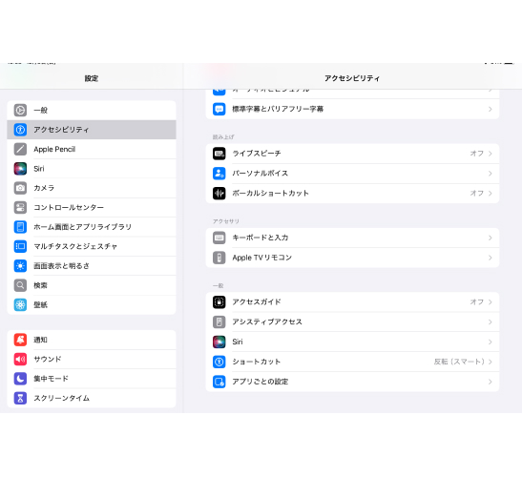Viewport: 522px width, 477px height.
Task: Tap the ショートカット accessibility icon
Action: click(x=219, y=362)
